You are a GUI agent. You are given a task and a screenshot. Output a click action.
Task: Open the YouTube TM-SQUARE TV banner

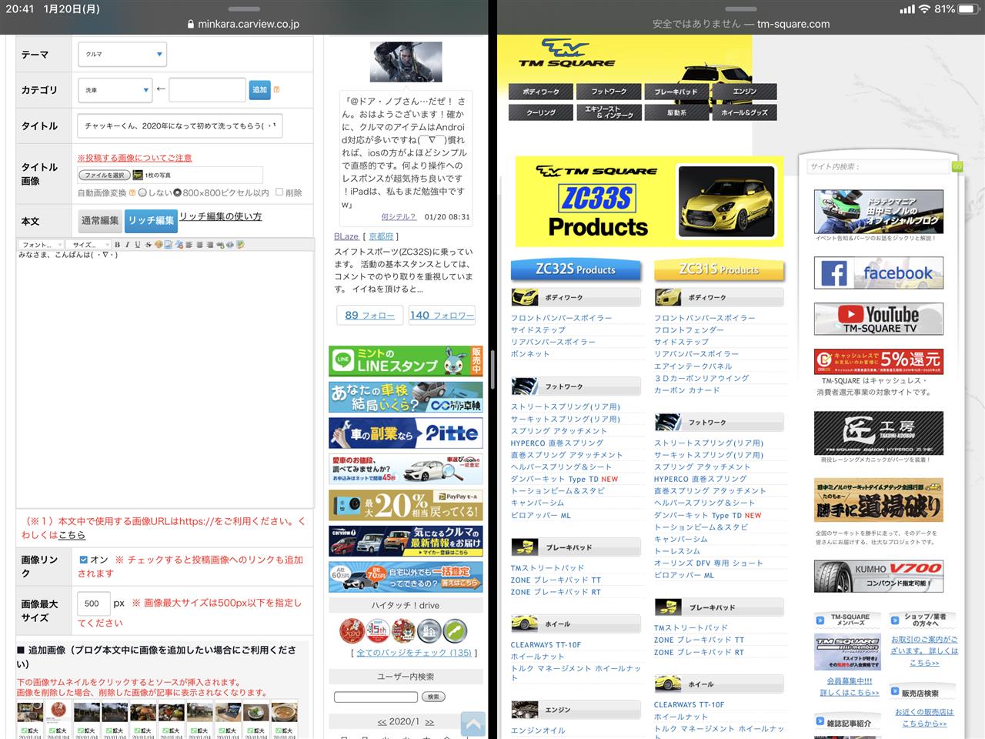(x=878, y=319)
